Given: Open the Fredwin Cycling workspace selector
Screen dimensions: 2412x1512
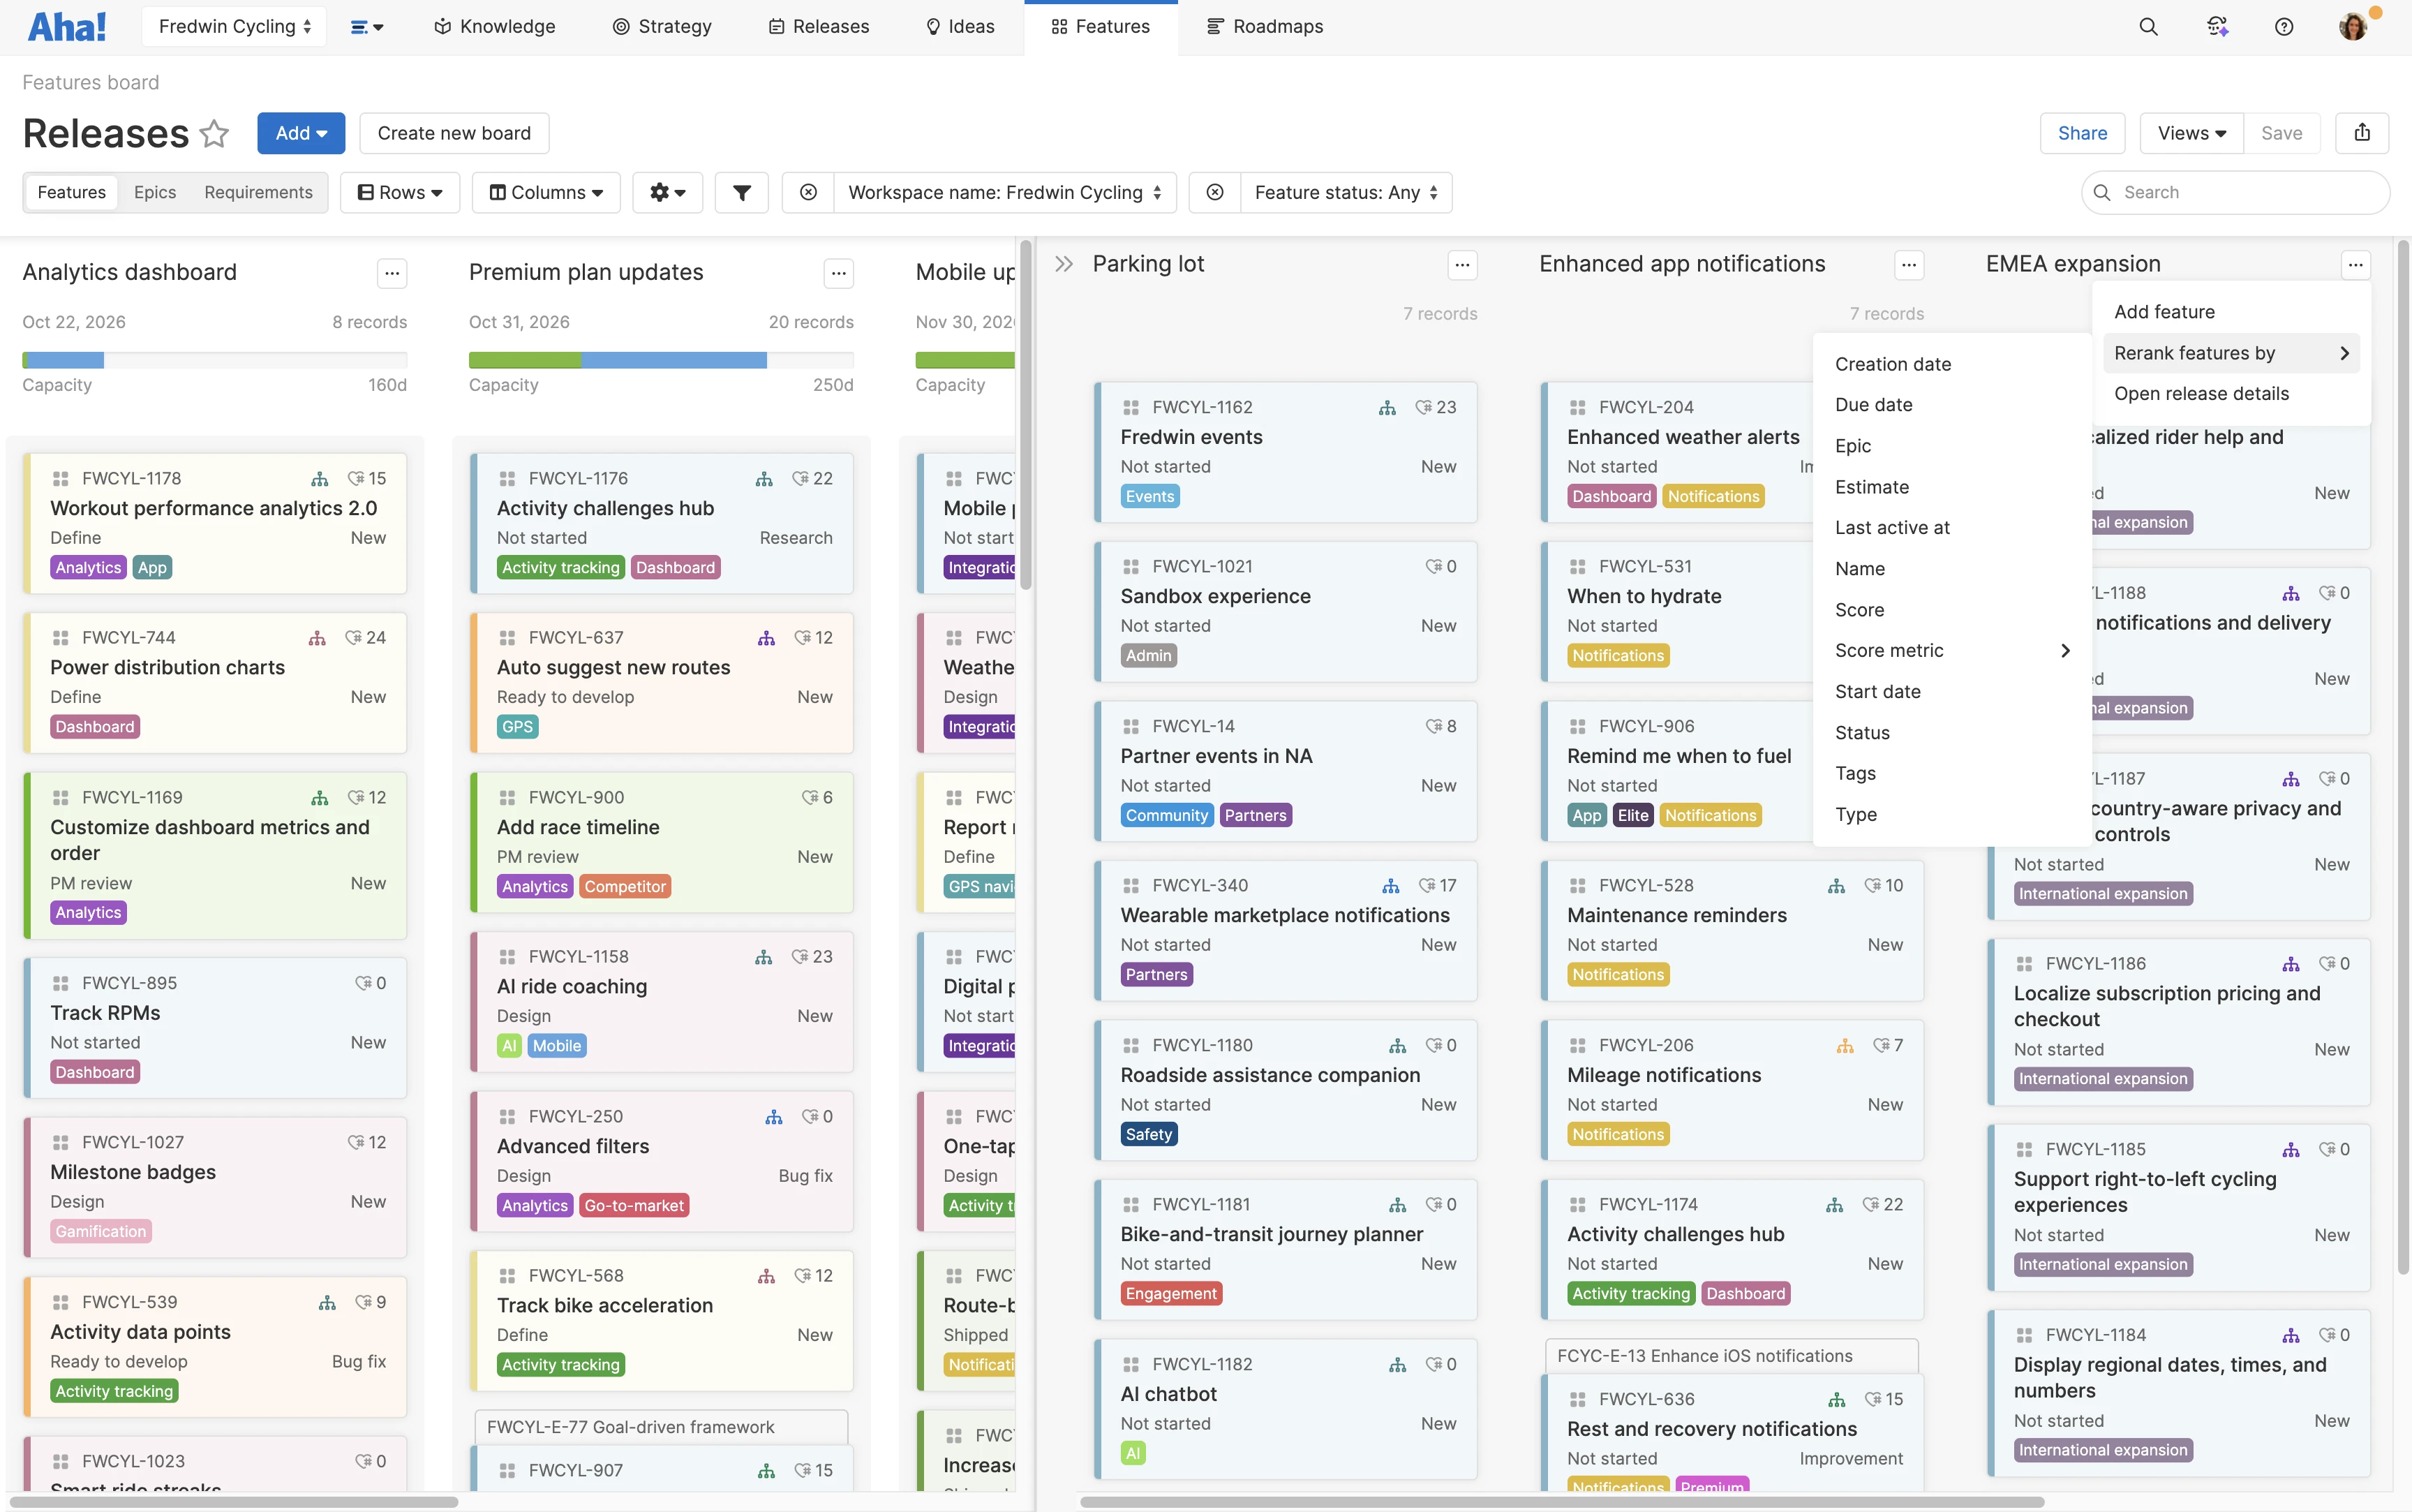Looking at the screenshot, I should click(x=235, y=27).
